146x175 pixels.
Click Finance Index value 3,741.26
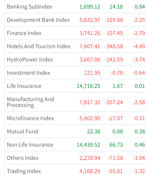click(x=90, y=33)
